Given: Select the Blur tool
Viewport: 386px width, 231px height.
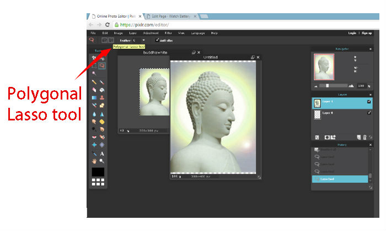Looking at the screenshot, I should pos(94,114).
